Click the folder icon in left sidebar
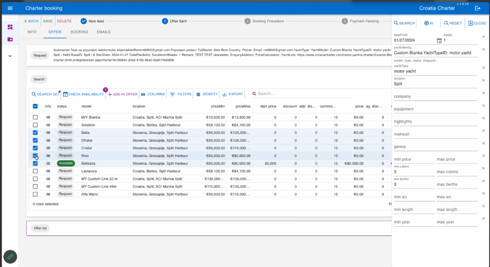490x267 pixels. tap(10, 39)
